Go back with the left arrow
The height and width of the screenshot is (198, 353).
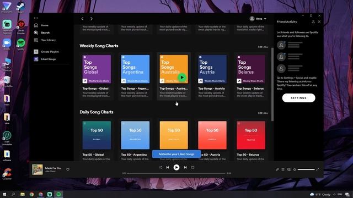pyautogui.click(x=82, y=19)
